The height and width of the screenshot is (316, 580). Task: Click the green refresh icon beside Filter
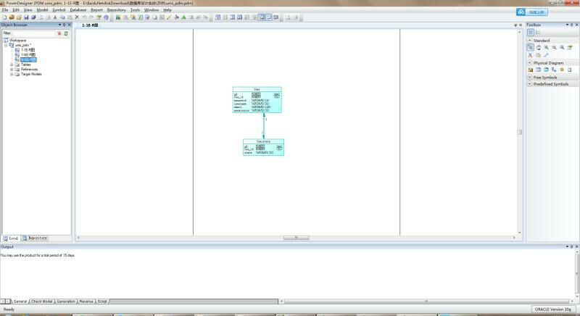(x=66, y=33)
